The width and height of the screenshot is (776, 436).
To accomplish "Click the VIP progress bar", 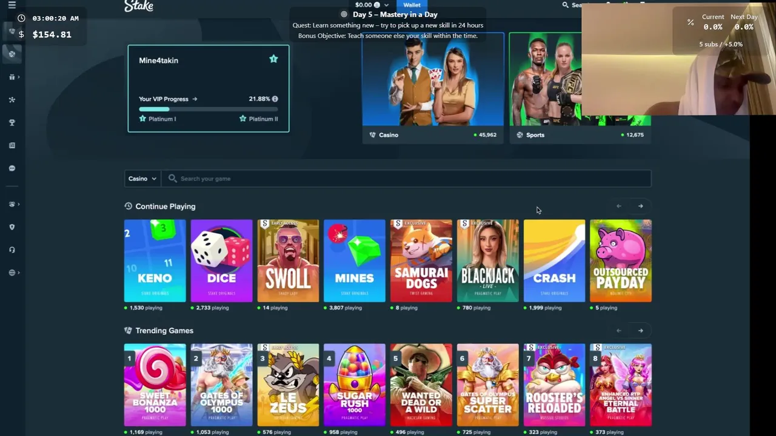I will 208,109.
